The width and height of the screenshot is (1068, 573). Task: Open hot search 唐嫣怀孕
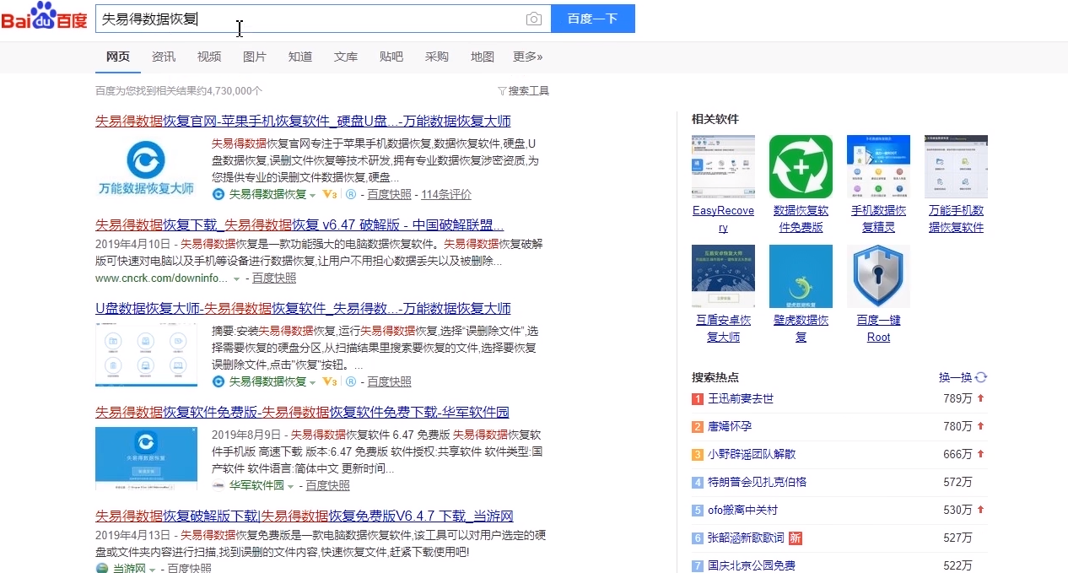pyautogui.click(x=730, y=426)
